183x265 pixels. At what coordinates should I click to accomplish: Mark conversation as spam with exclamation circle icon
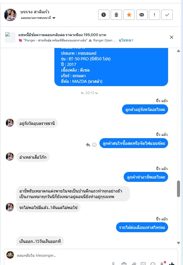pyautogui.click(x=104, y=15)
